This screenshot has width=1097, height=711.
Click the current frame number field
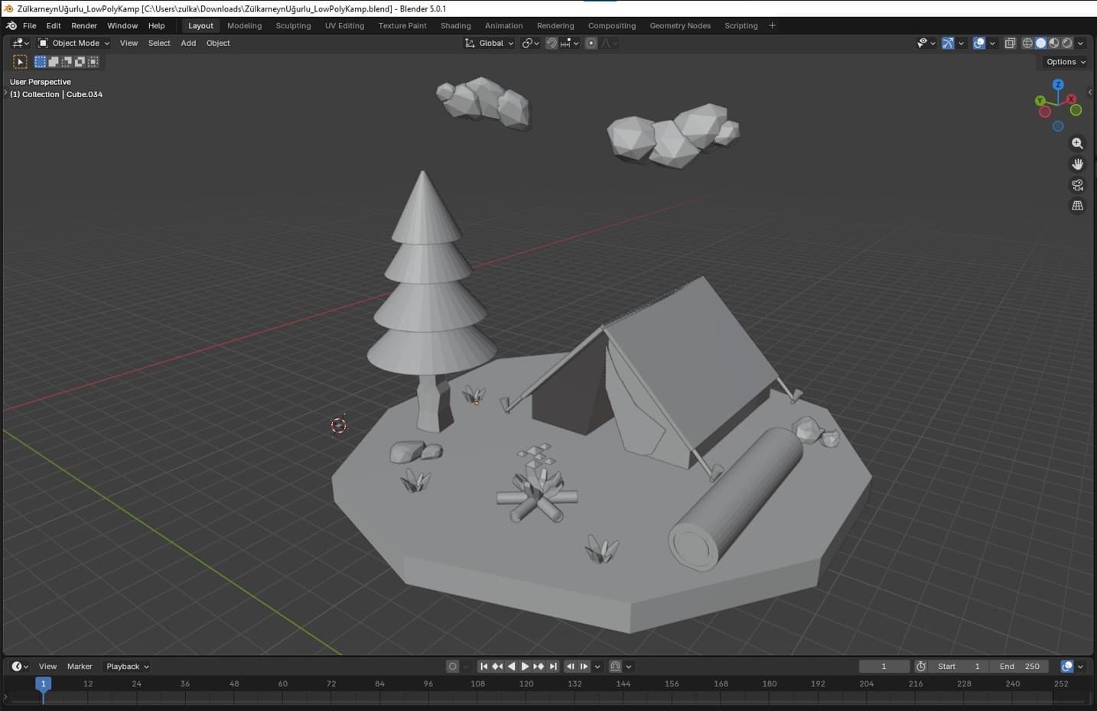(x=884, y=666)
